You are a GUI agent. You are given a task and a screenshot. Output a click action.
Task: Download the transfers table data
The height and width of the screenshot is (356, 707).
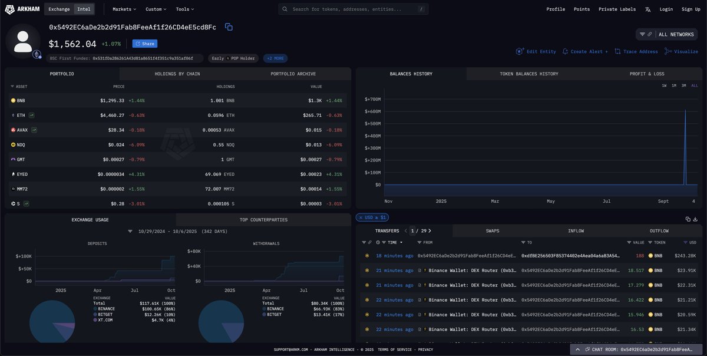(696, 219)
